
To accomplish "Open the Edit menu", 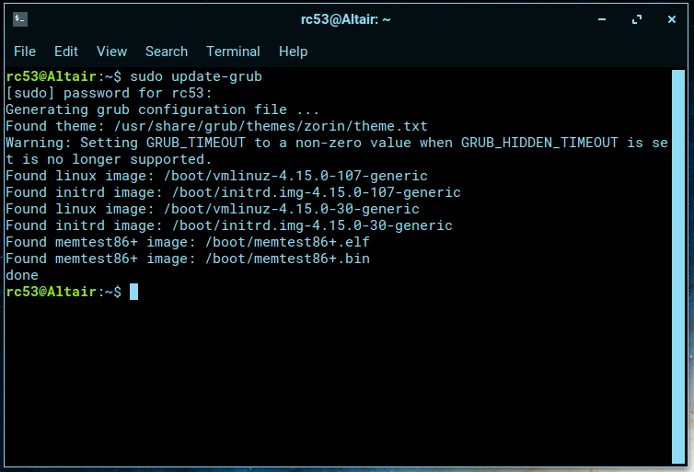I will pos(66,52).
